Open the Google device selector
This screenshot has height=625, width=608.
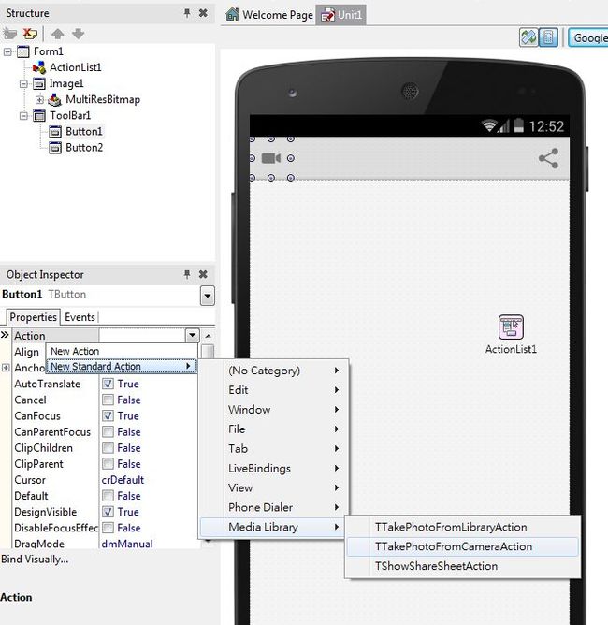(x=588, y=37)
